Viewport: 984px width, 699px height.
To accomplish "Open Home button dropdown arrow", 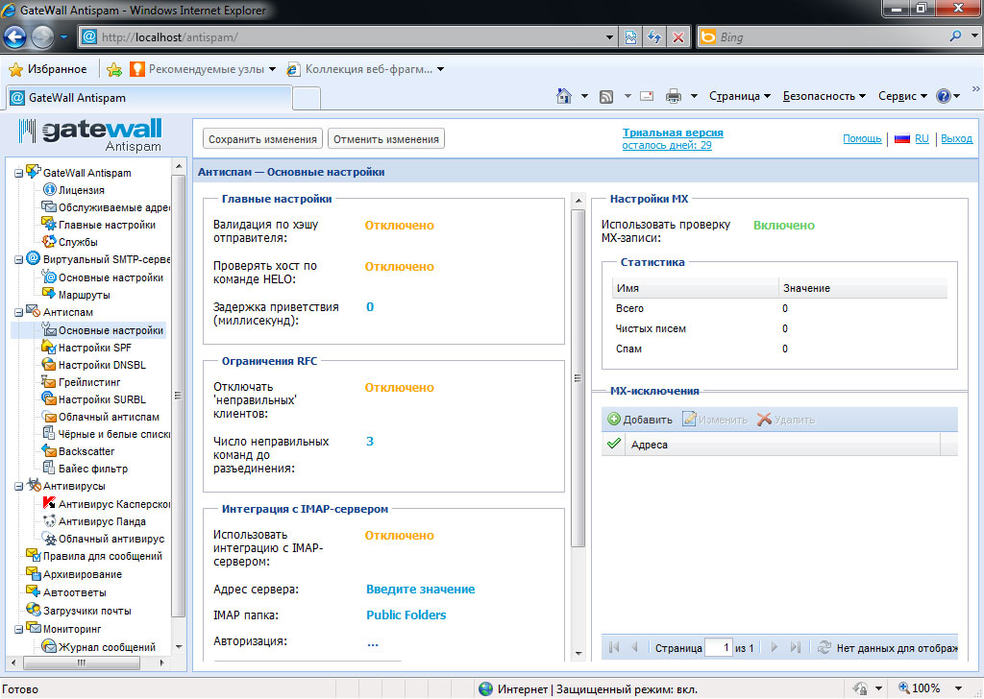I will (584, 96).
